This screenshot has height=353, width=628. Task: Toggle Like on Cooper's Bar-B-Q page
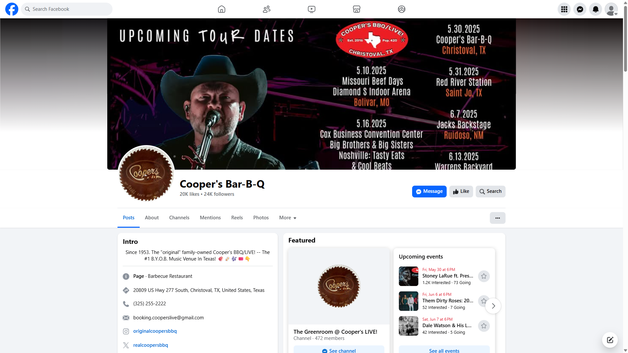[x=461, y=192]
